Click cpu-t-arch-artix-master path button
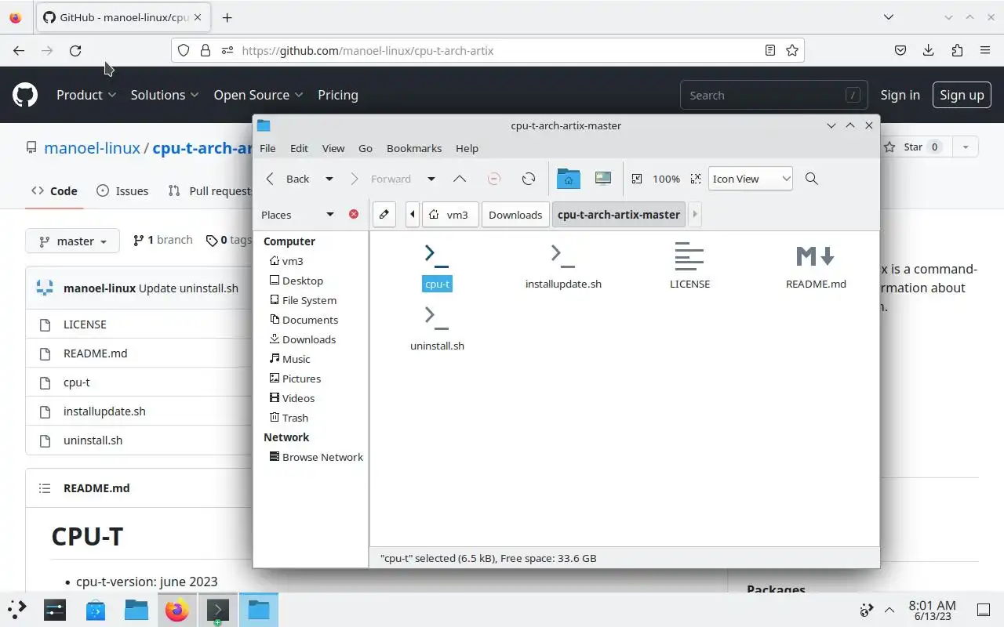The height and width of the screenshot is (627, 1004). [619, 214]
